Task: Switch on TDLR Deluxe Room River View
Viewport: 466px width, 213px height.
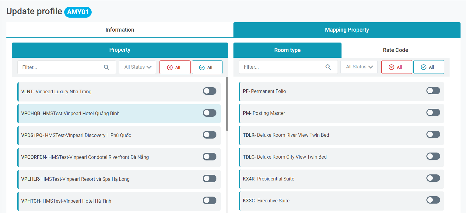Action: (433, 134)
